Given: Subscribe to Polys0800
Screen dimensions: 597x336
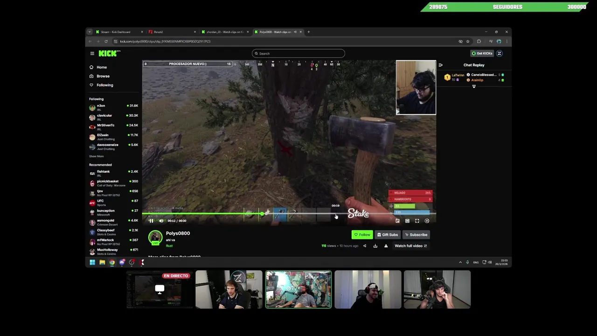Looking at the screenshot, I should (416, 235).
